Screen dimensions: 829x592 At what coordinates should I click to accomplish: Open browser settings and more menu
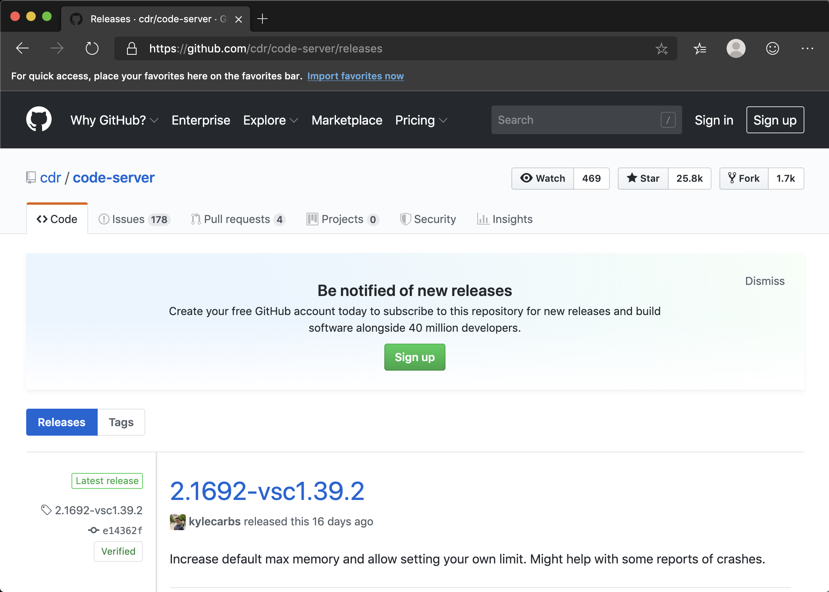click(x=807, y=48)
